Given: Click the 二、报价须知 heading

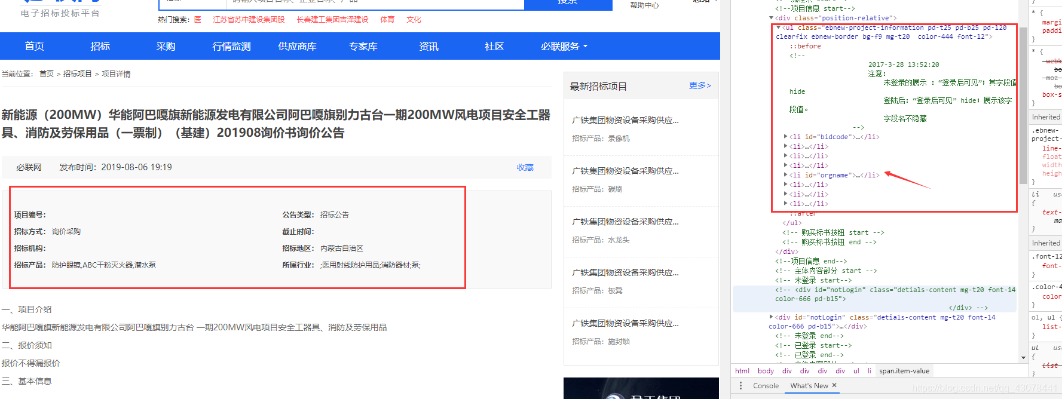Looking at the screenshot, I should coord(26,345).
